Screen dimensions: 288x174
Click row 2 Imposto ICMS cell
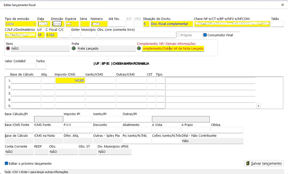pos(70,87)
